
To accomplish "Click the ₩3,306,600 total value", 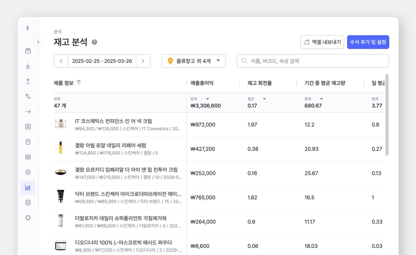I will (206, 106).
